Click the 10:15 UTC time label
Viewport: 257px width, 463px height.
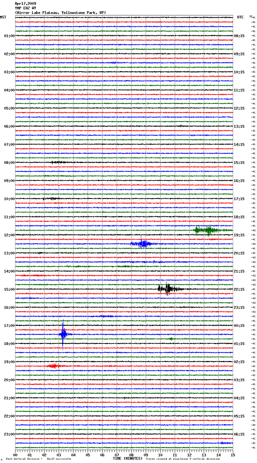coord(239,72)
